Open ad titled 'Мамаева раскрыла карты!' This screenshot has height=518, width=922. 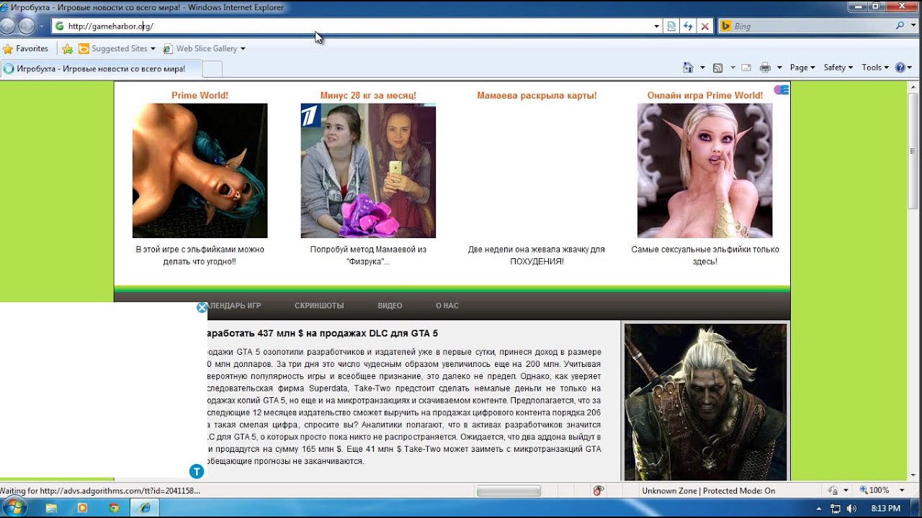(537, 96)
